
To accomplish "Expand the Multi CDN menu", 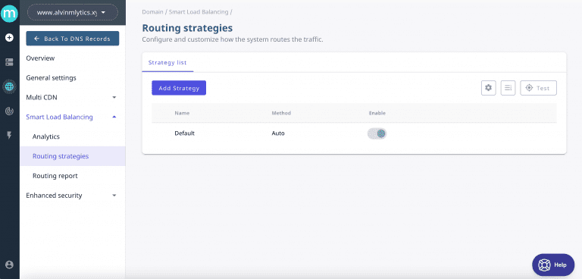I will [x=72, y=97].
